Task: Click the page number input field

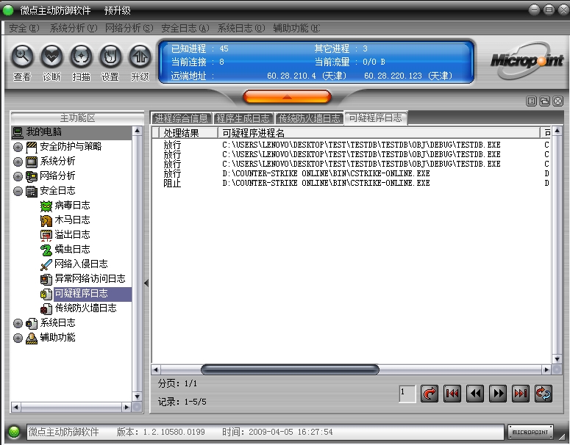Action: (x=407, y=394)
